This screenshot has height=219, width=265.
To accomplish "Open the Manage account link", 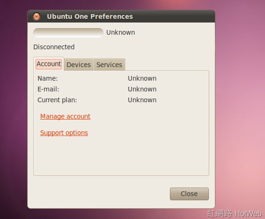I will click(65, 116).
